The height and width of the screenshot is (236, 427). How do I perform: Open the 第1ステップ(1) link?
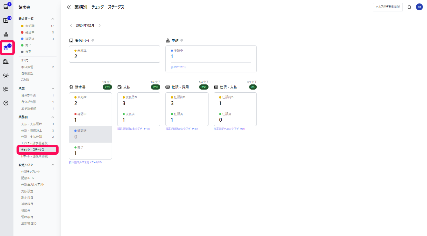[178, 67]
